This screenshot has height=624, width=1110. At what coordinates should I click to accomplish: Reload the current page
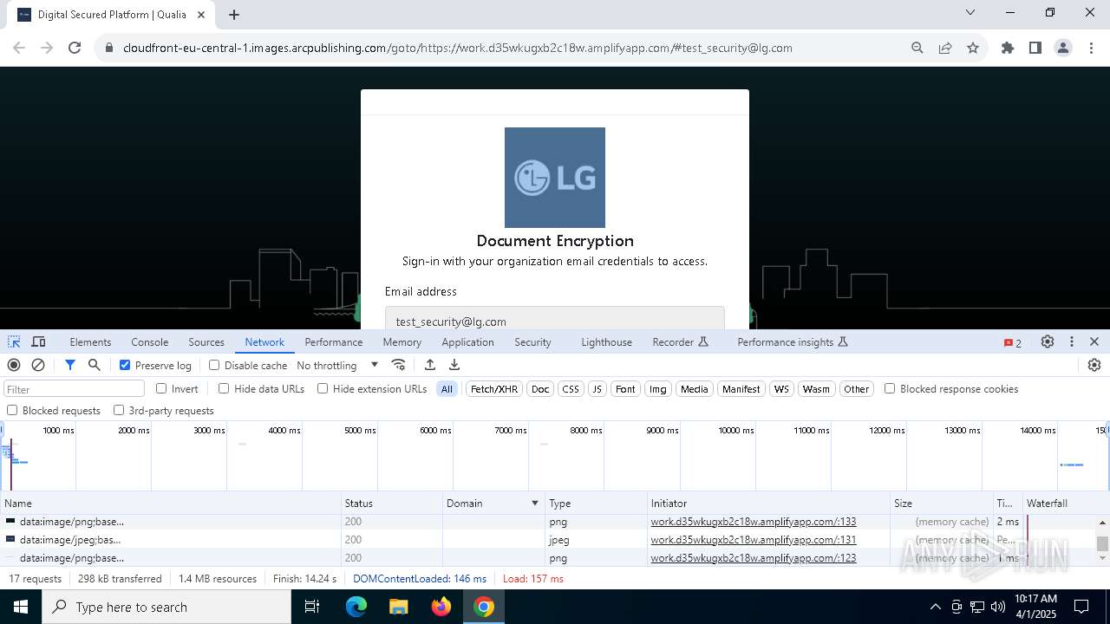[x=75, y=49]
